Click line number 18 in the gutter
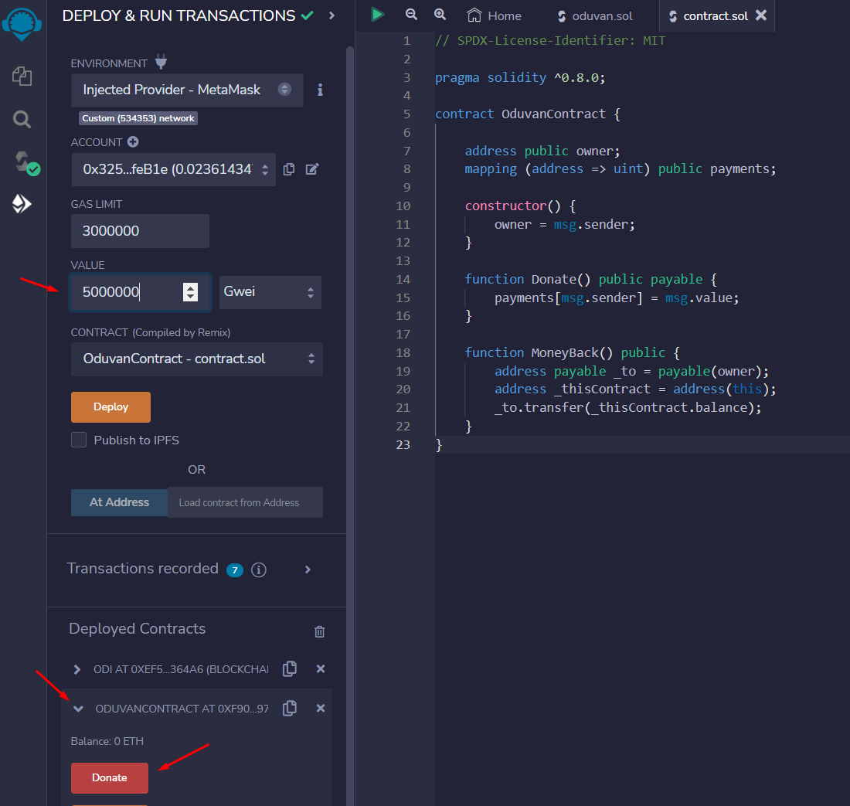The width and height of the screenshot is (850, 806). click(403, 352)
